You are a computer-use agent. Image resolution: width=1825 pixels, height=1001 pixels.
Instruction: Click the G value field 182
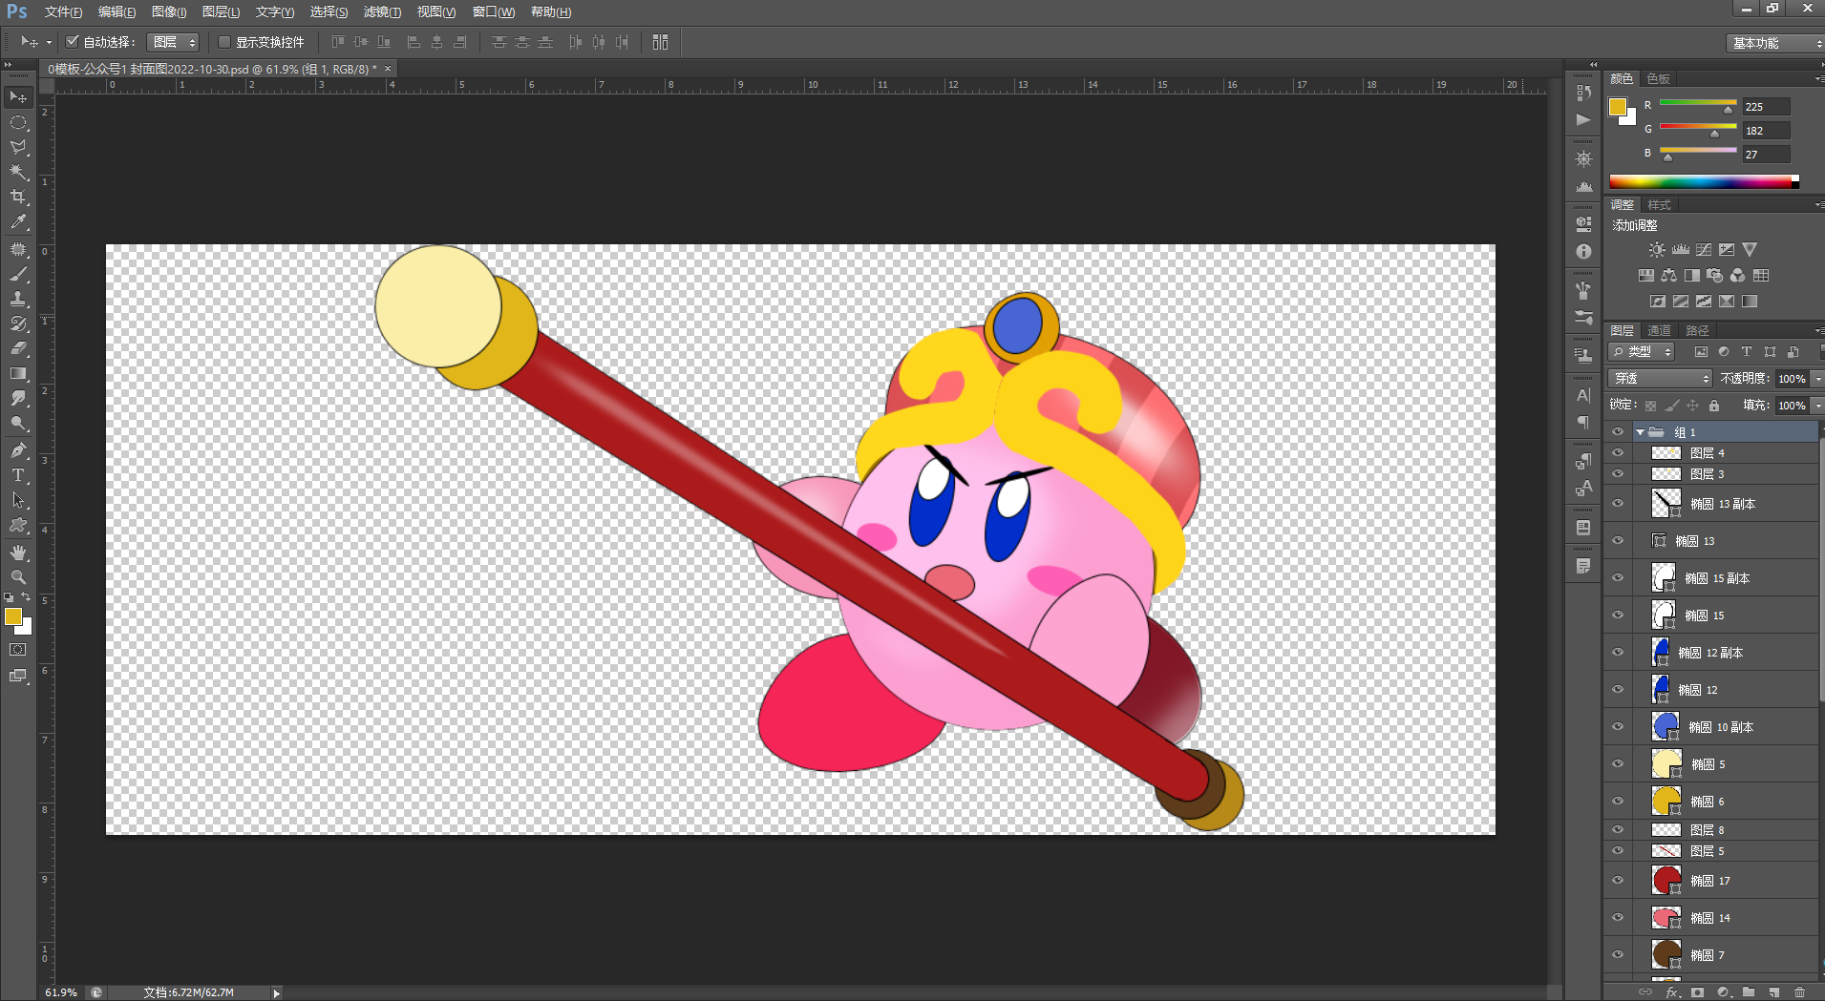1766,131
